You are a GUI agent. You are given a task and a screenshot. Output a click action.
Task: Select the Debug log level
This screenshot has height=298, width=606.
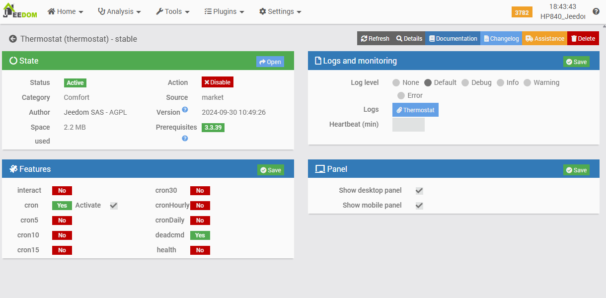[x=465, y=83]
